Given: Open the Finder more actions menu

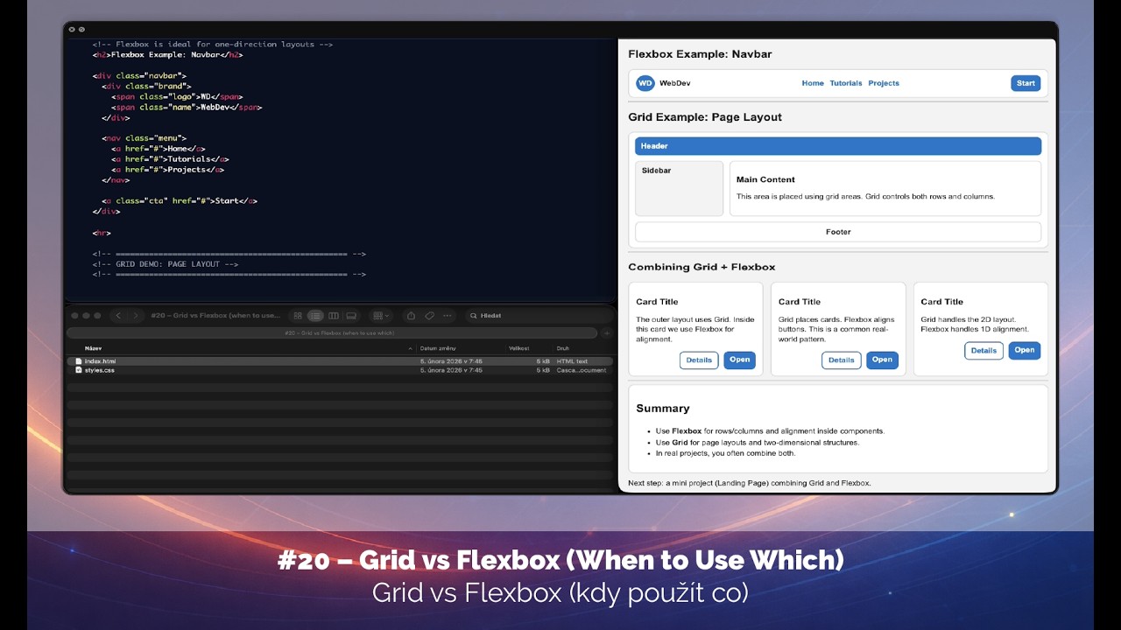Looking at the screenshot, I should [x=448, y=316].
